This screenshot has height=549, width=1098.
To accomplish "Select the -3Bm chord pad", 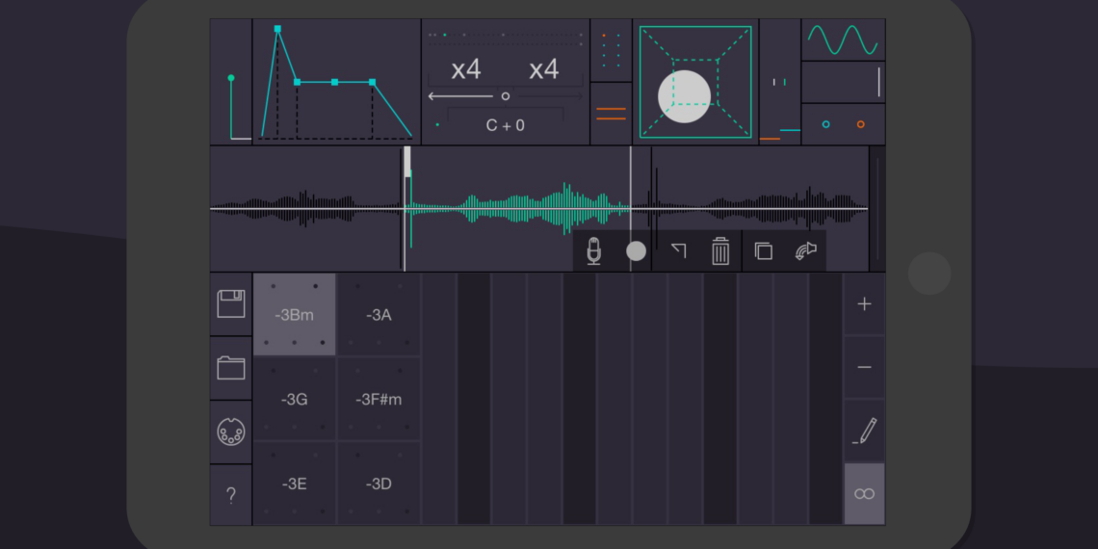I will (x=294, y=315).
